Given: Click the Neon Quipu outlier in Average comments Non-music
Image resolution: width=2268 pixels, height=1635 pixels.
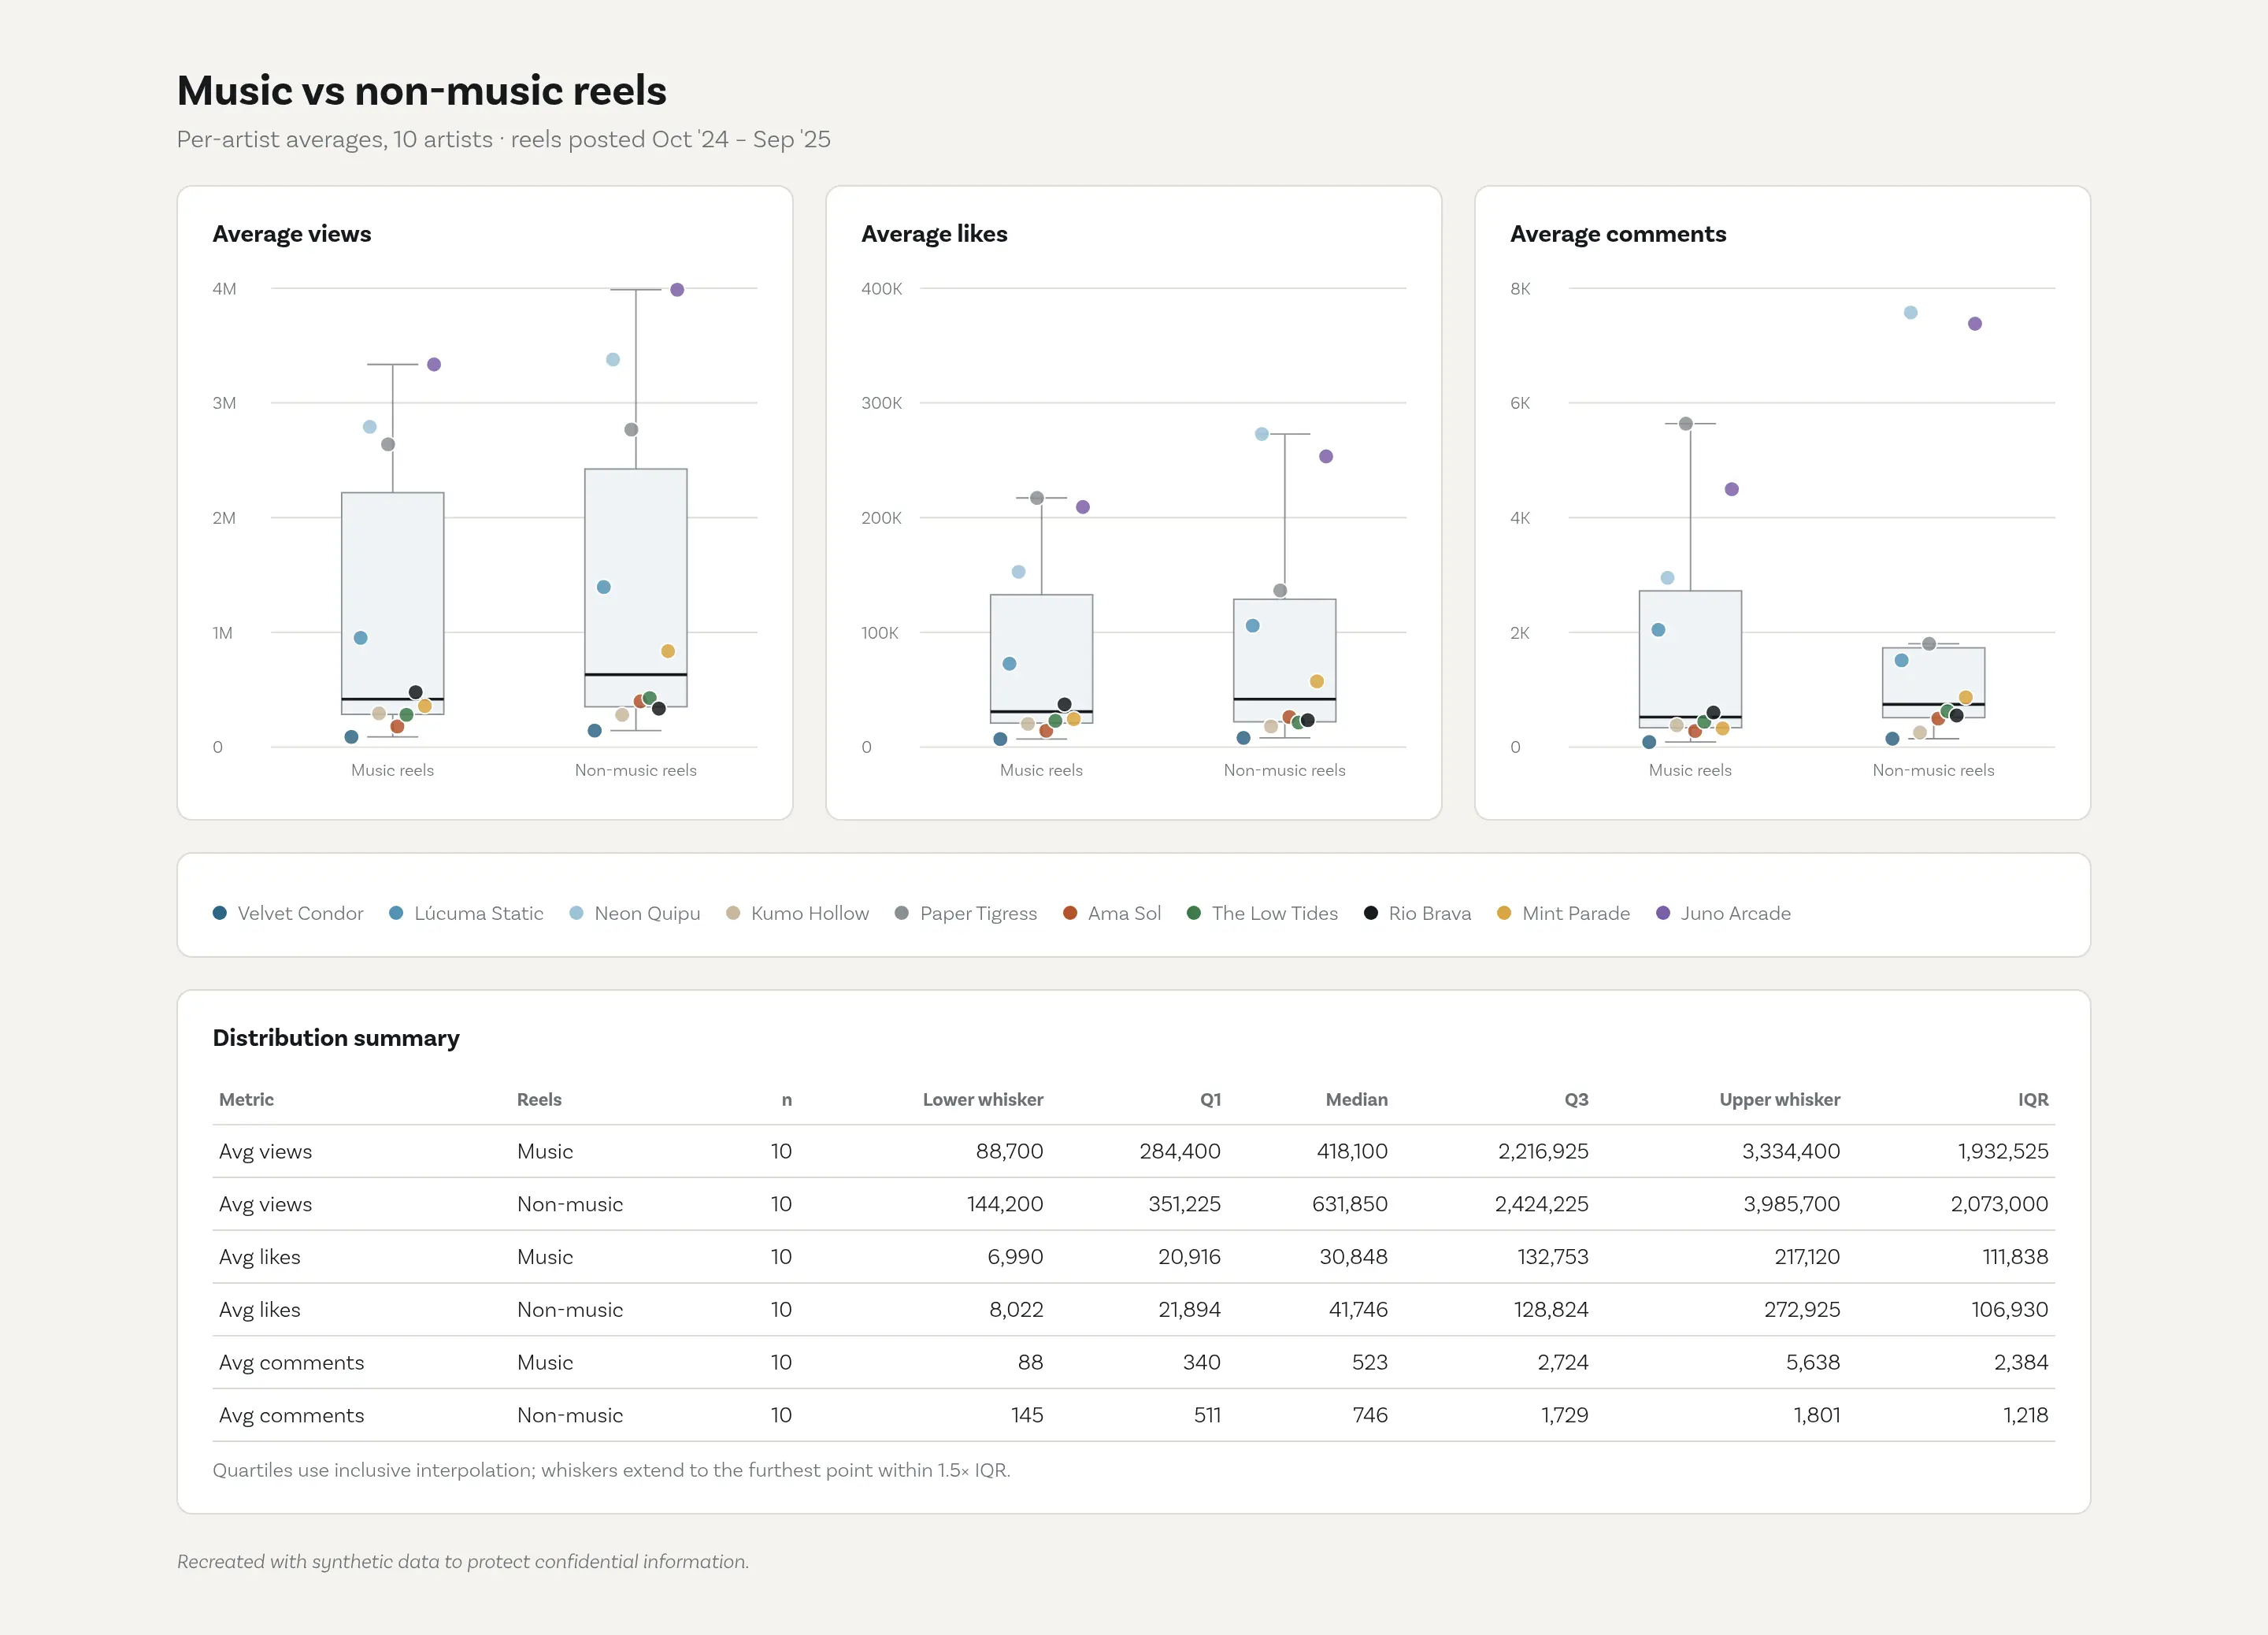Looking at the screenshot, I should 1911,313.
